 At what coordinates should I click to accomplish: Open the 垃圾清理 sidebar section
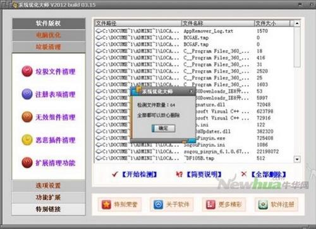click(x=49, y=47)
